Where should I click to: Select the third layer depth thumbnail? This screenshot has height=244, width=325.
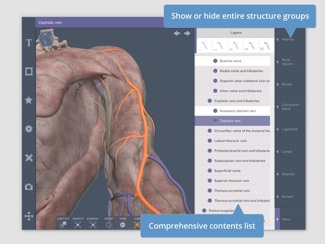[x=235, y=46]
